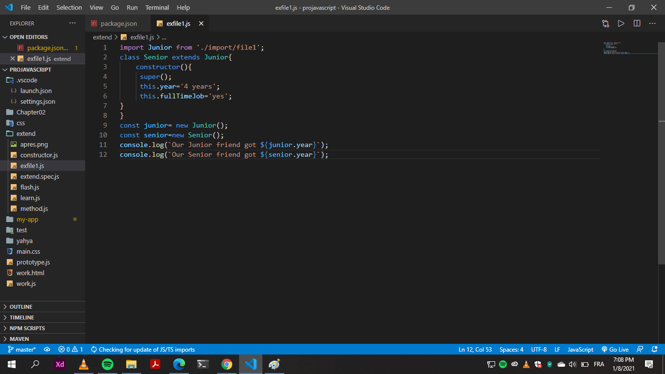Click the Spotify icon in the taskbar
This screenshot has height=374, width=665.
107,364
